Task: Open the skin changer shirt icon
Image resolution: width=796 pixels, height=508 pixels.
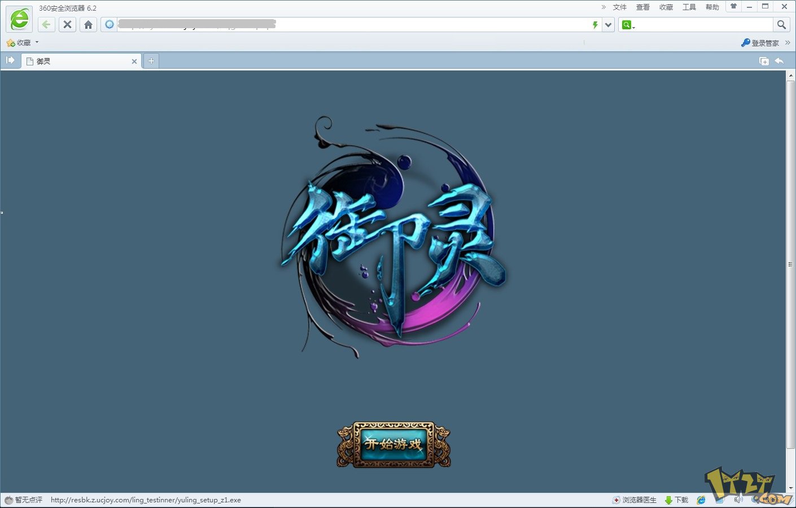Action: tap(733, 6)
